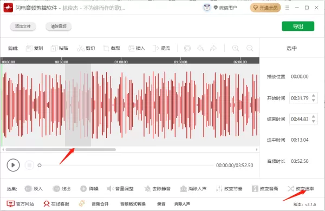Click the horizontal waveform scrollbar thumb
The width and height of the screenshot is (325, 211).
click(61, 149)
